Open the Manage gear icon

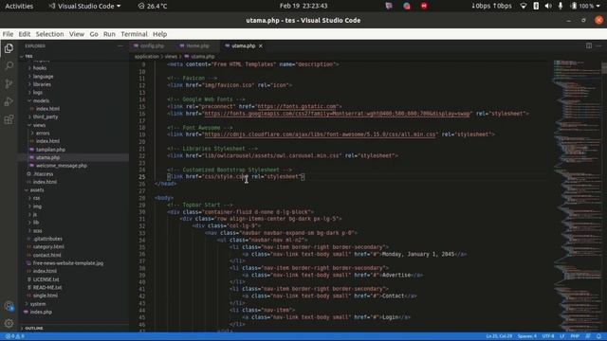point(9,323)
